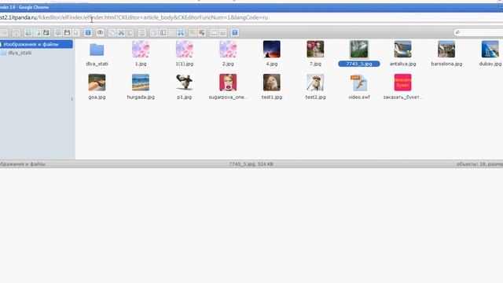Click the blue Get info icon
This screenshot has height=283, width=503.
88,32
